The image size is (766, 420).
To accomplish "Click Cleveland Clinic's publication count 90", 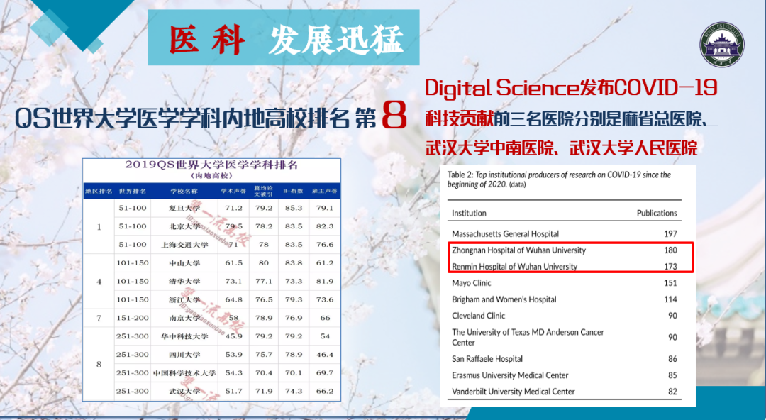I will (x=672, y=316).
